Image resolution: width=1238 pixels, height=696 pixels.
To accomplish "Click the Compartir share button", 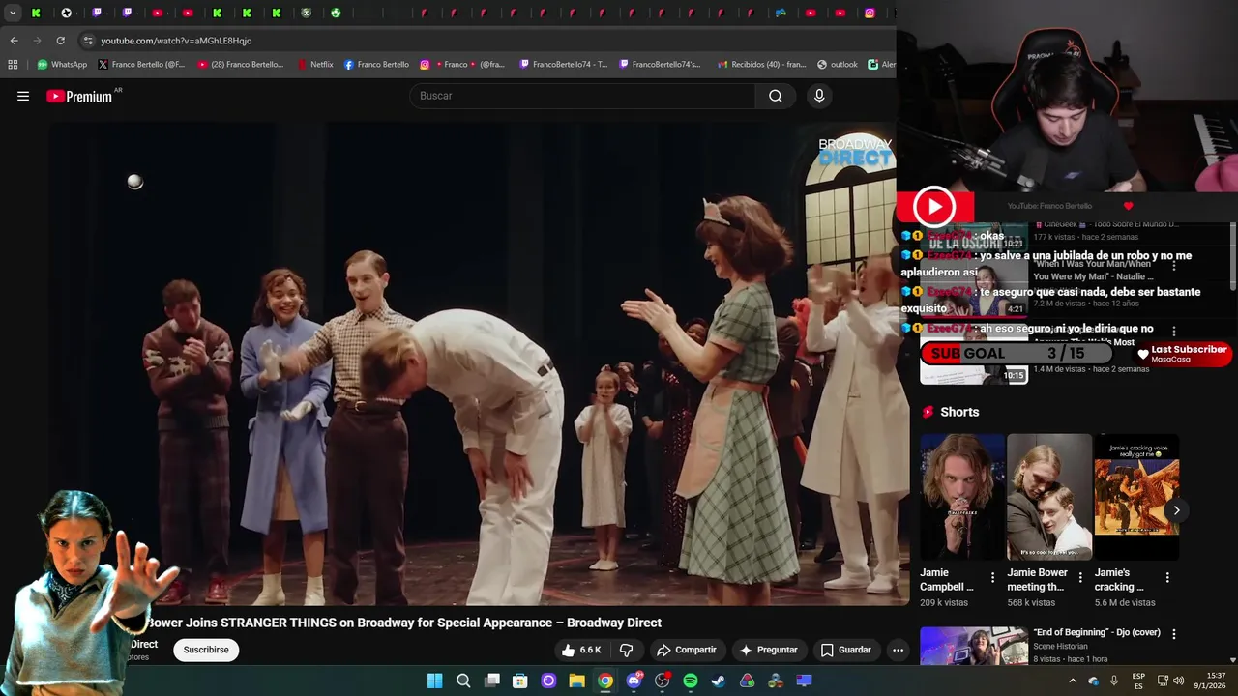I will (686, 650).
